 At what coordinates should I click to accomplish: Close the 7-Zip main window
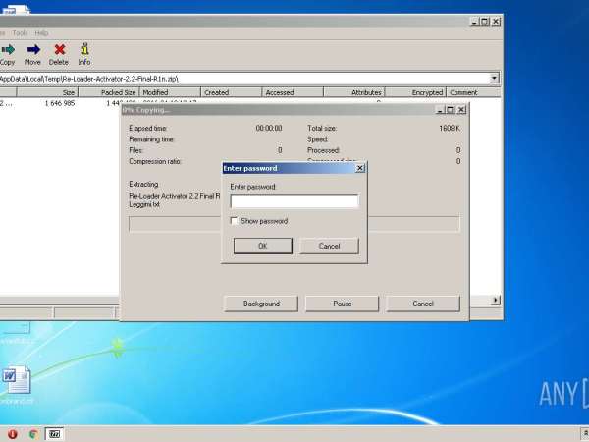click(x=496, y=22)
